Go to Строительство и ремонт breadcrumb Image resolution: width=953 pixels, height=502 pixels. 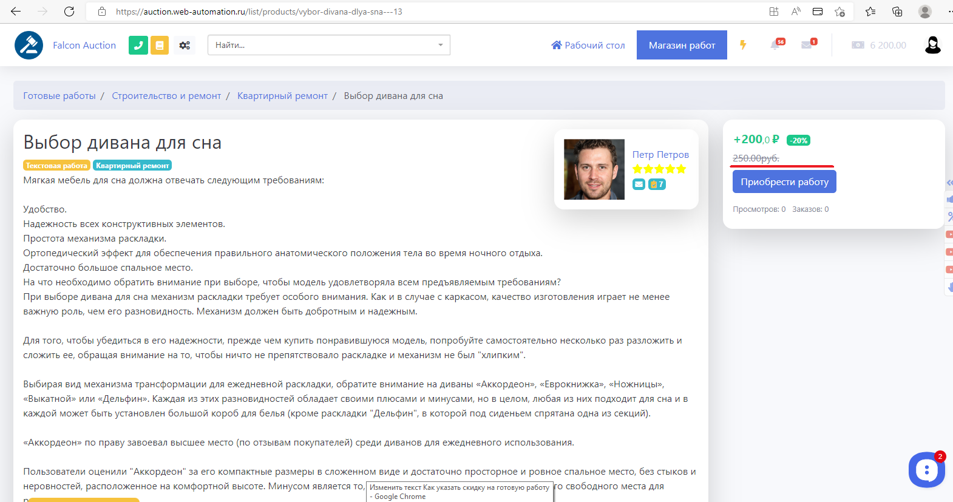click(166, 96)
